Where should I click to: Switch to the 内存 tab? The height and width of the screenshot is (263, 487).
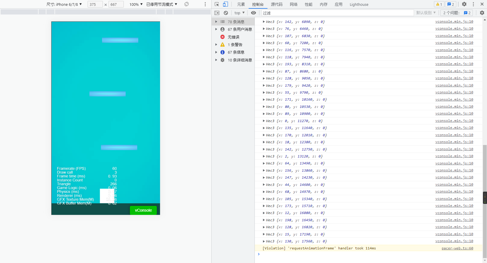pos(324,4)
